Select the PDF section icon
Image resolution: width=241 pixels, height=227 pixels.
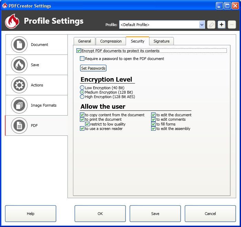coord(19,126)
